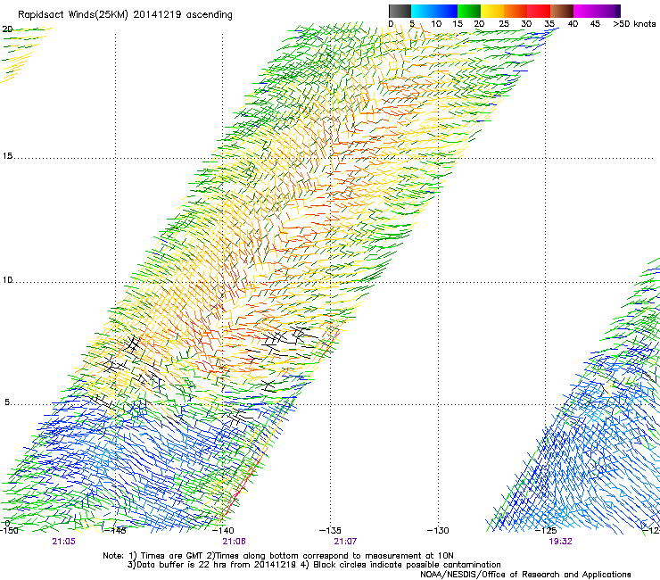Click the purple time stamp '21:05'
660x580 pixels.
[63, 542]
